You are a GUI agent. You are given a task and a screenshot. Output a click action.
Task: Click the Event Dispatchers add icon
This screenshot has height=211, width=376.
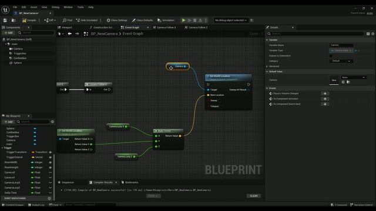(49, 198)
